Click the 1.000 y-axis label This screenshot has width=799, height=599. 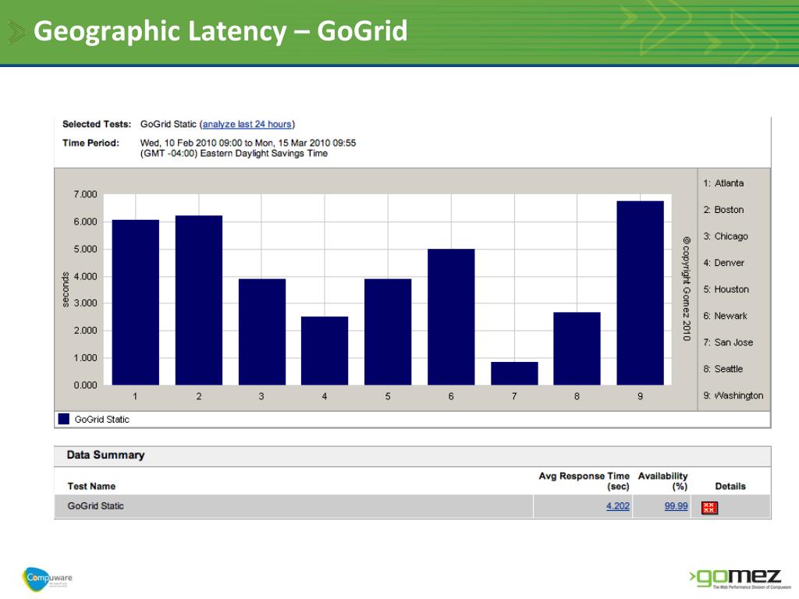(85, 358)
